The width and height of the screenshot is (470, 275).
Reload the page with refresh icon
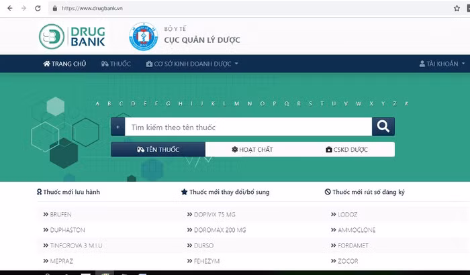[38, 8]
